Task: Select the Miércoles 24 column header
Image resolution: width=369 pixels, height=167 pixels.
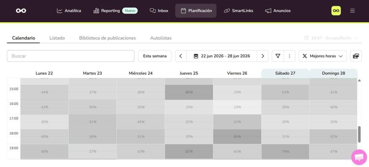Action: 141,73
